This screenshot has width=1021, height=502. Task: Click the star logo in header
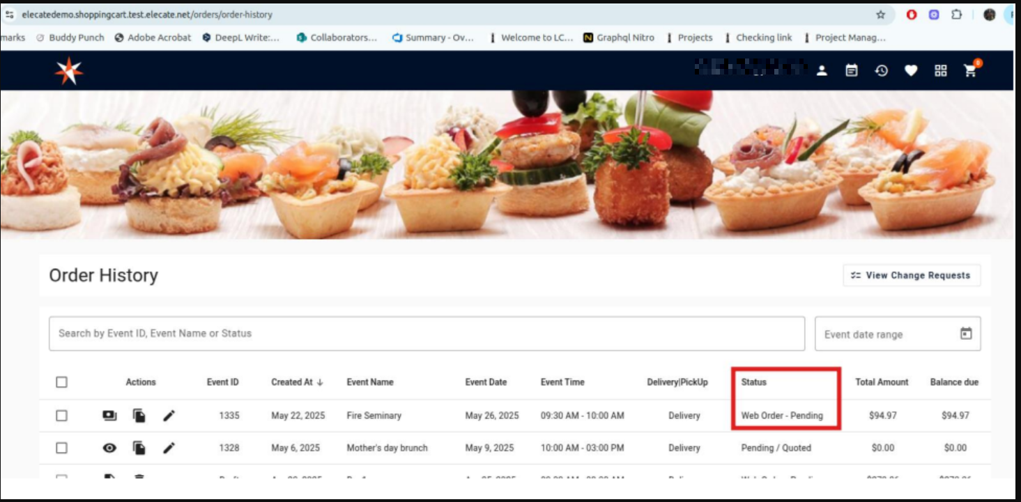[69, 71]
